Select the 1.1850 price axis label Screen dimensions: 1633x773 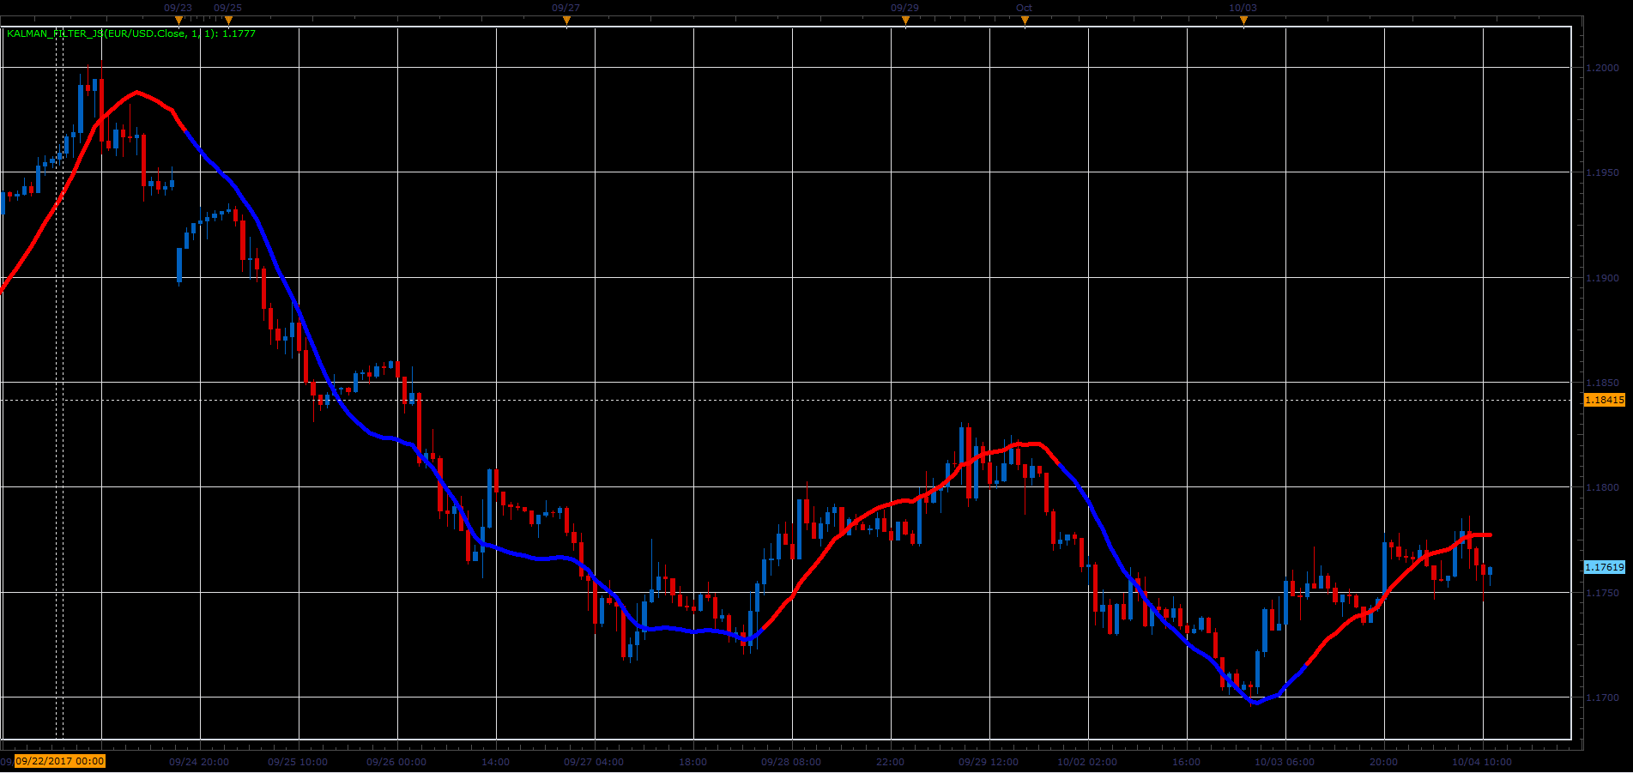pyautogui.click(x=1602, y=383)
